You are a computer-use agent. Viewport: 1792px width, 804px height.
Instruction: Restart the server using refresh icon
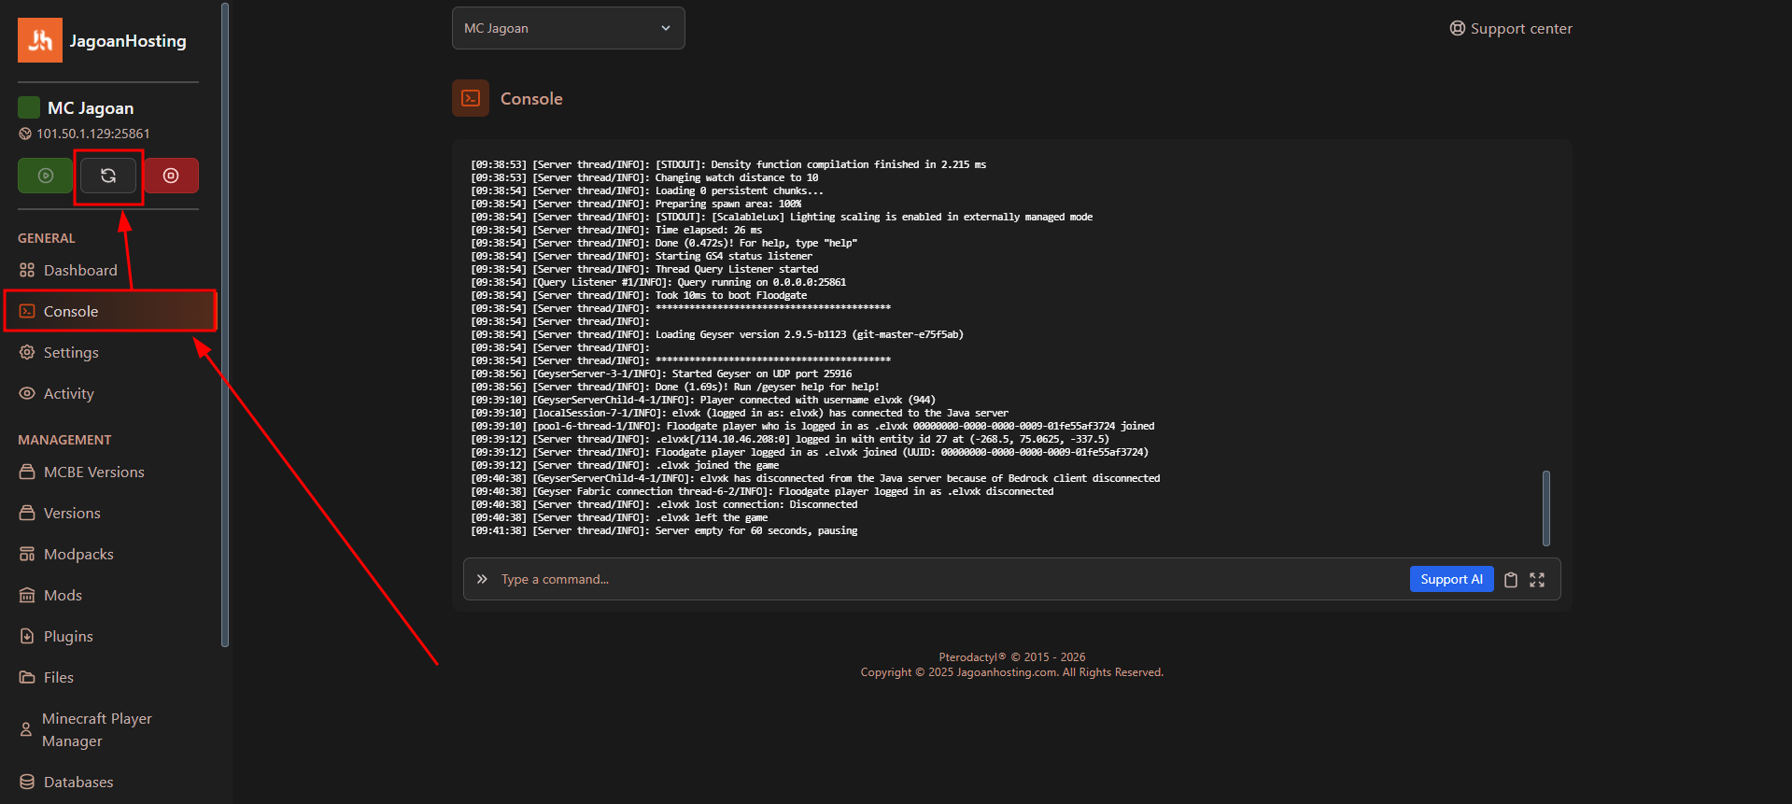point(108,176)
